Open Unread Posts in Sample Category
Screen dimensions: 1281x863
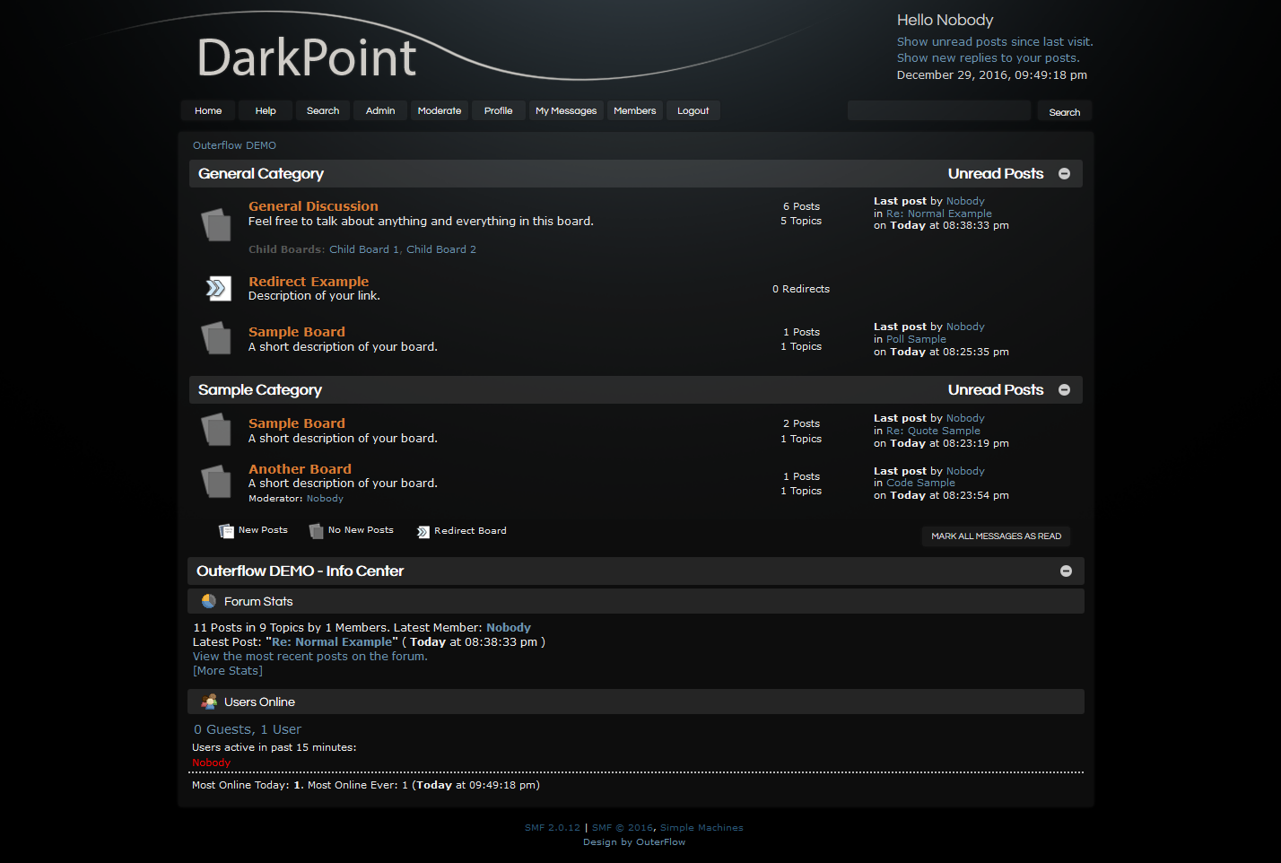996,390
